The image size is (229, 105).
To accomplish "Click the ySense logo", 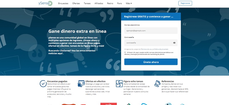I will point(45,3).
